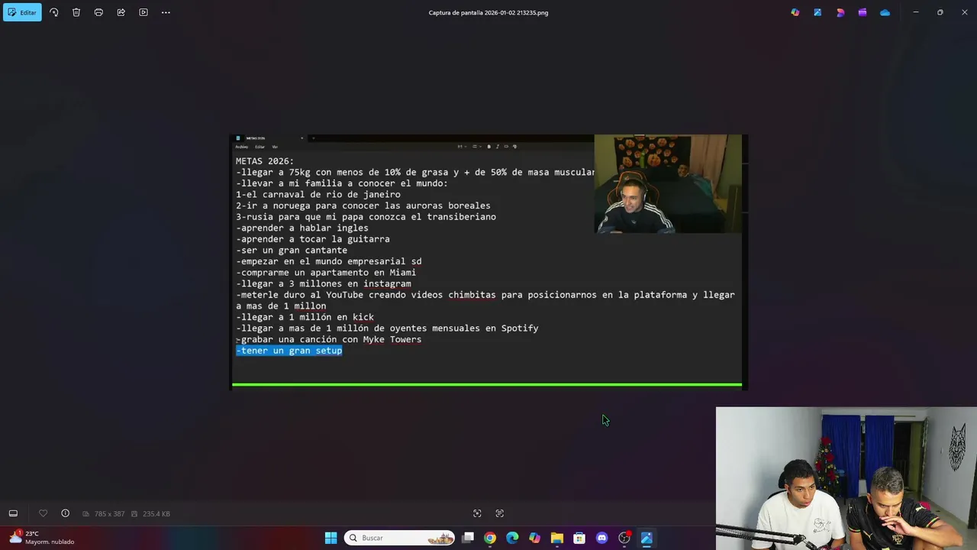Toggle the filmstrip view at bottom left
Viewport: 977px width, 550px height.
[13, 513]
